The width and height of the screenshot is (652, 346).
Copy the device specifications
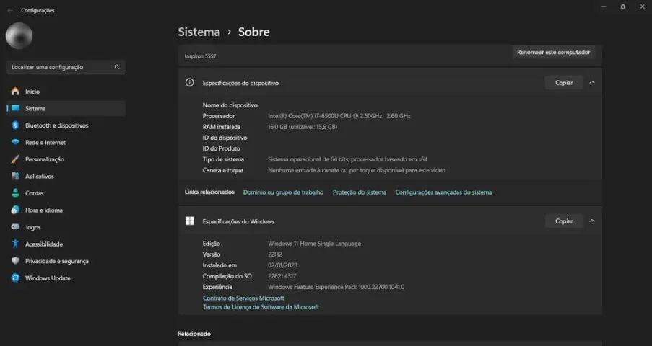coord(564,83)
